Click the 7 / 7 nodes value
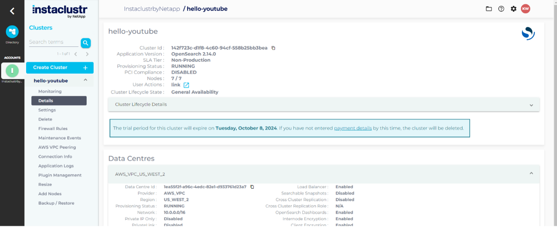The height and width of the screenshot is (227, 557). click(176, 79)
